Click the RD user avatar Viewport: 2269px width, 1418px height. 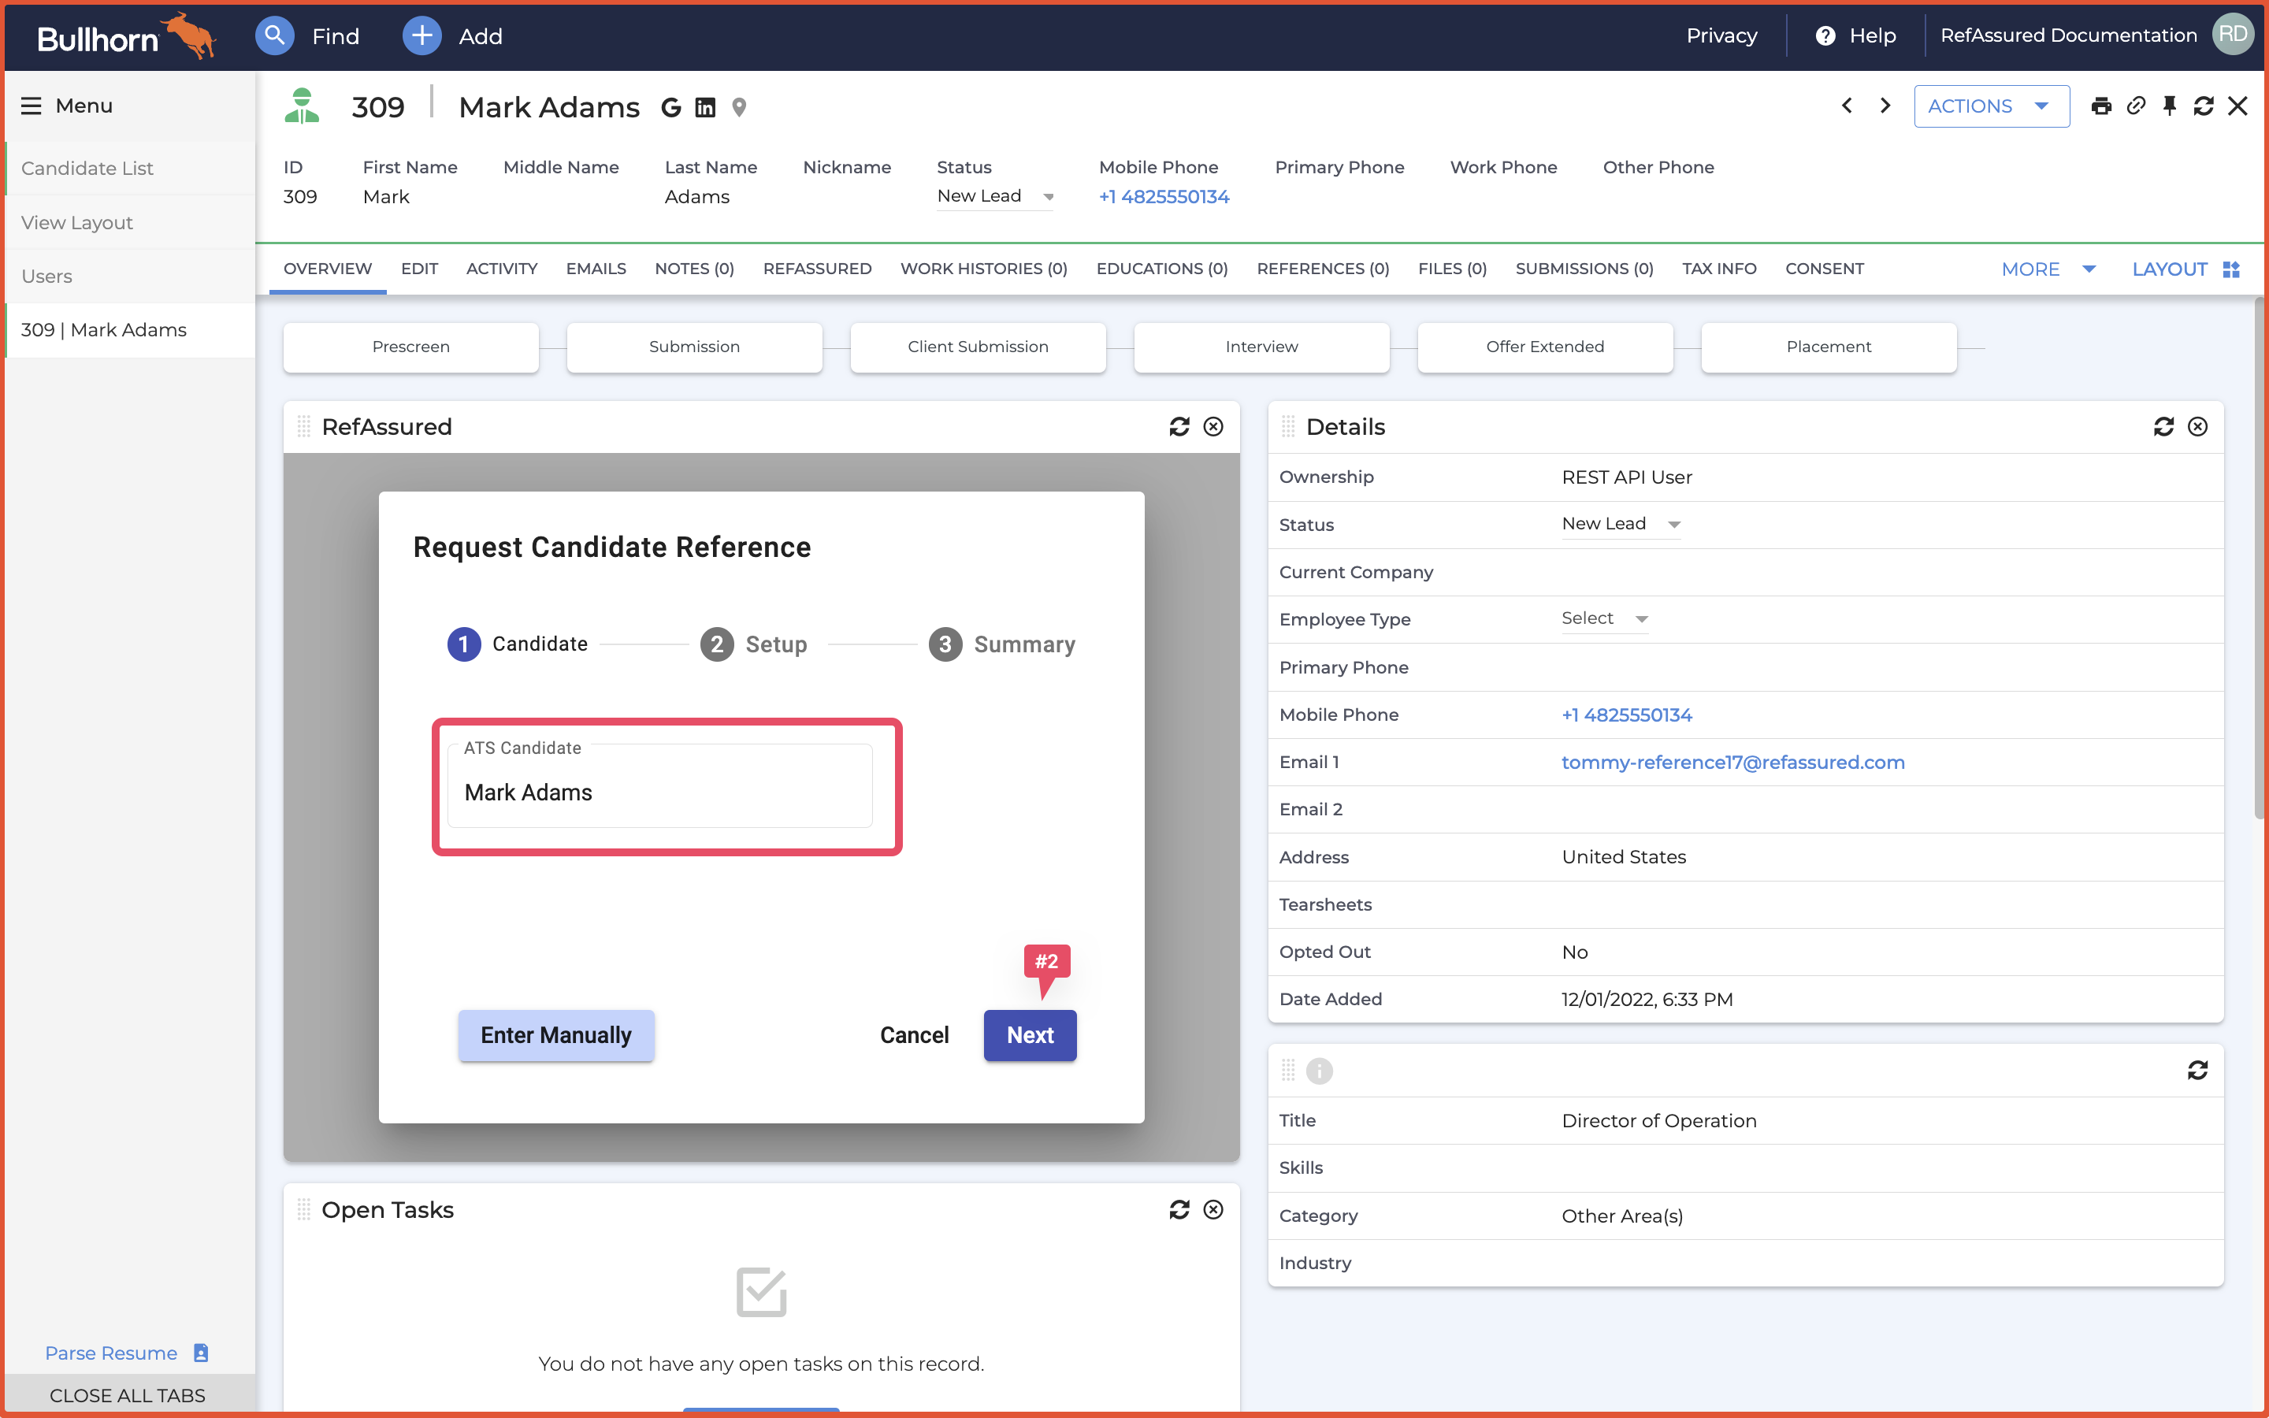[2233, 35]
